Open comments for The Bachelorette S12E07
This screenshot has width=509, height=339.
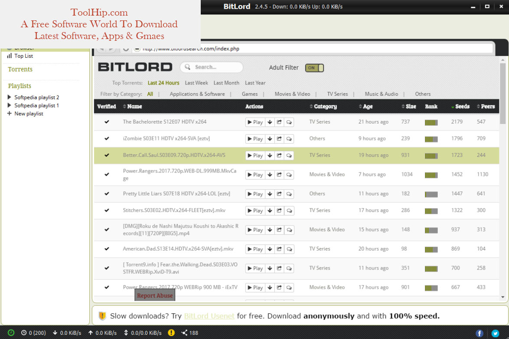289,122
